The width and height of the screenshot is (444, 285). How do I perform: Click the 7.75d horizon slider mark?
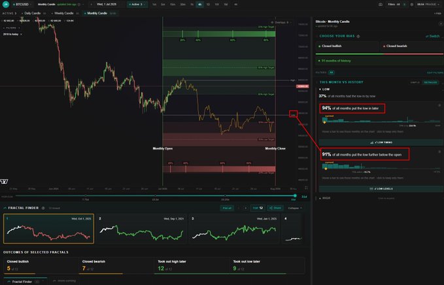(86, 195)
